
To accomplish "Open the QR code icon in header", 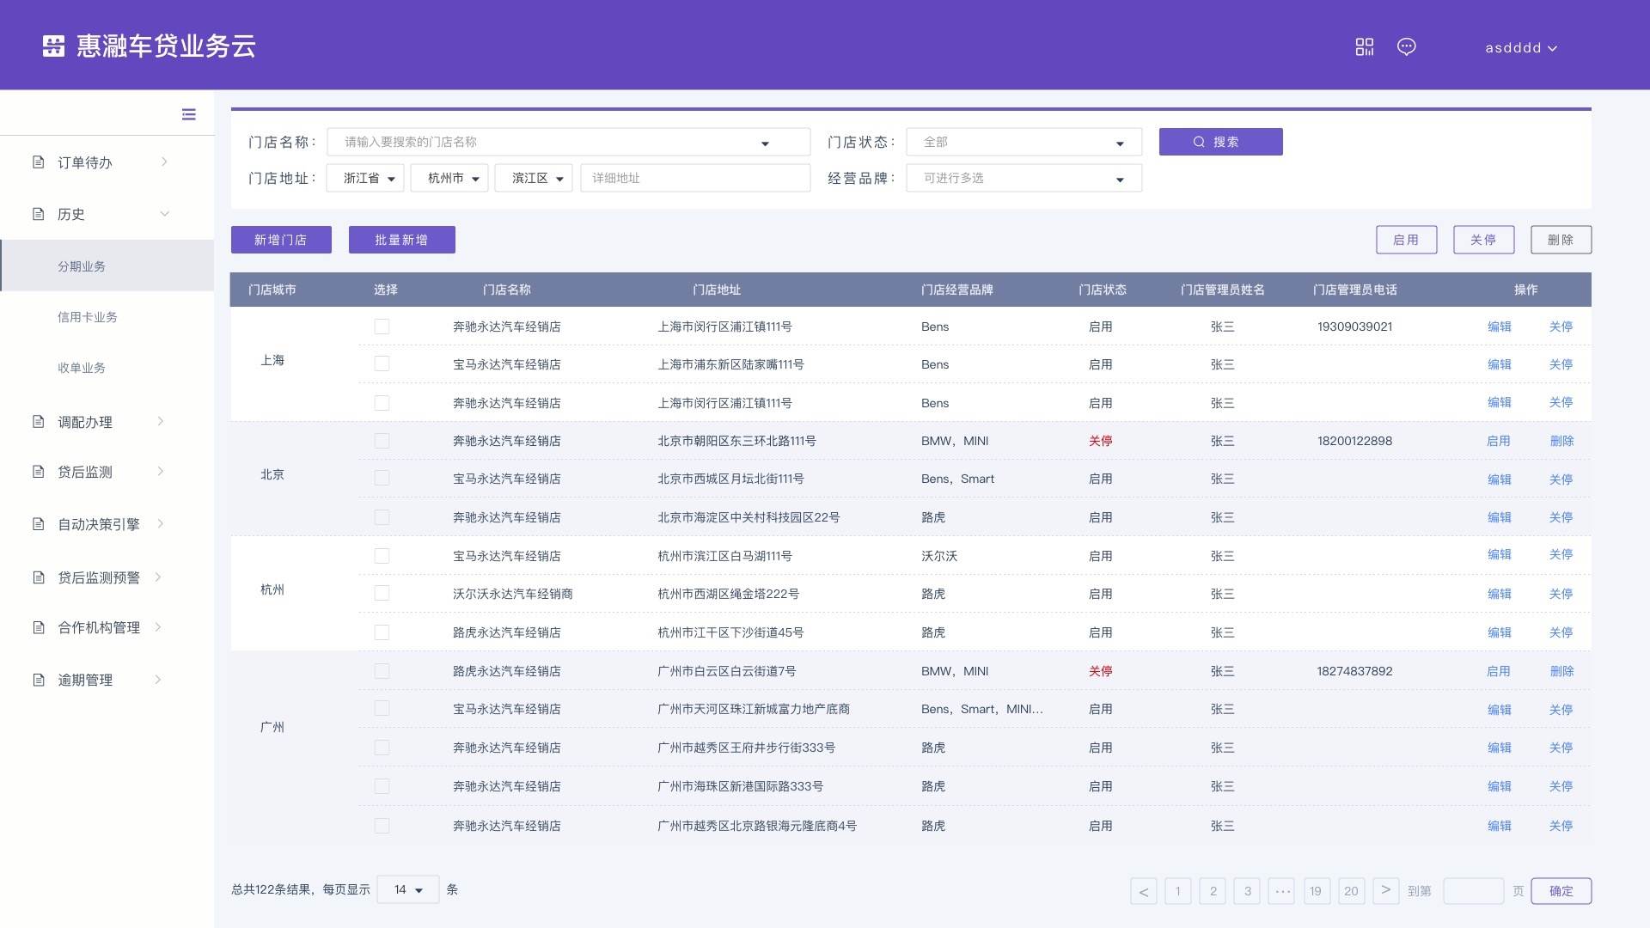I will point(1364,47).
